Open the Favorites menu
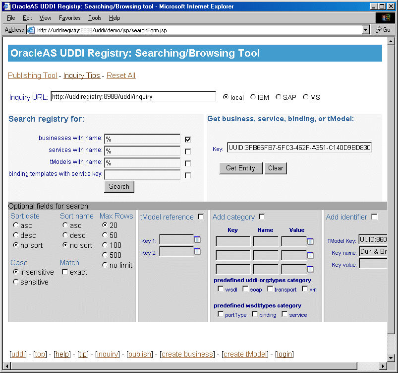The width and height of the screenshot is (398, 373). pyautogui.click(x=69, y=18)
